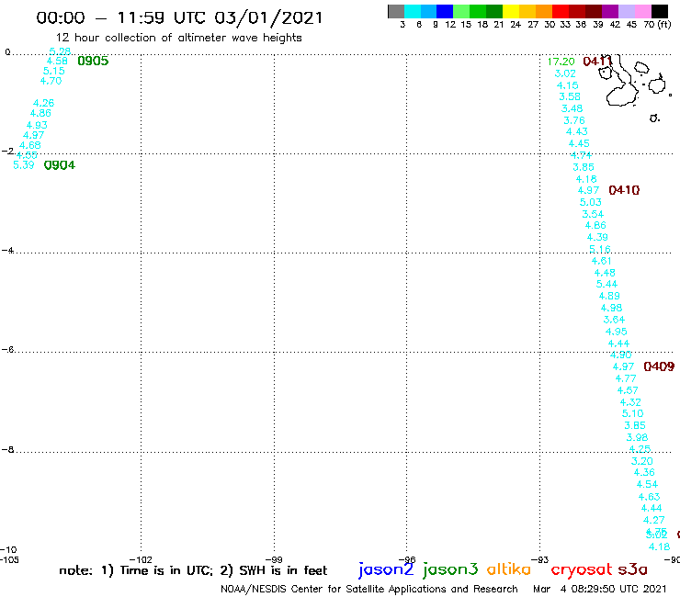Screen dimensions: 680x597
Task: Select the 0904 time marker
Action: click(60, 165)
